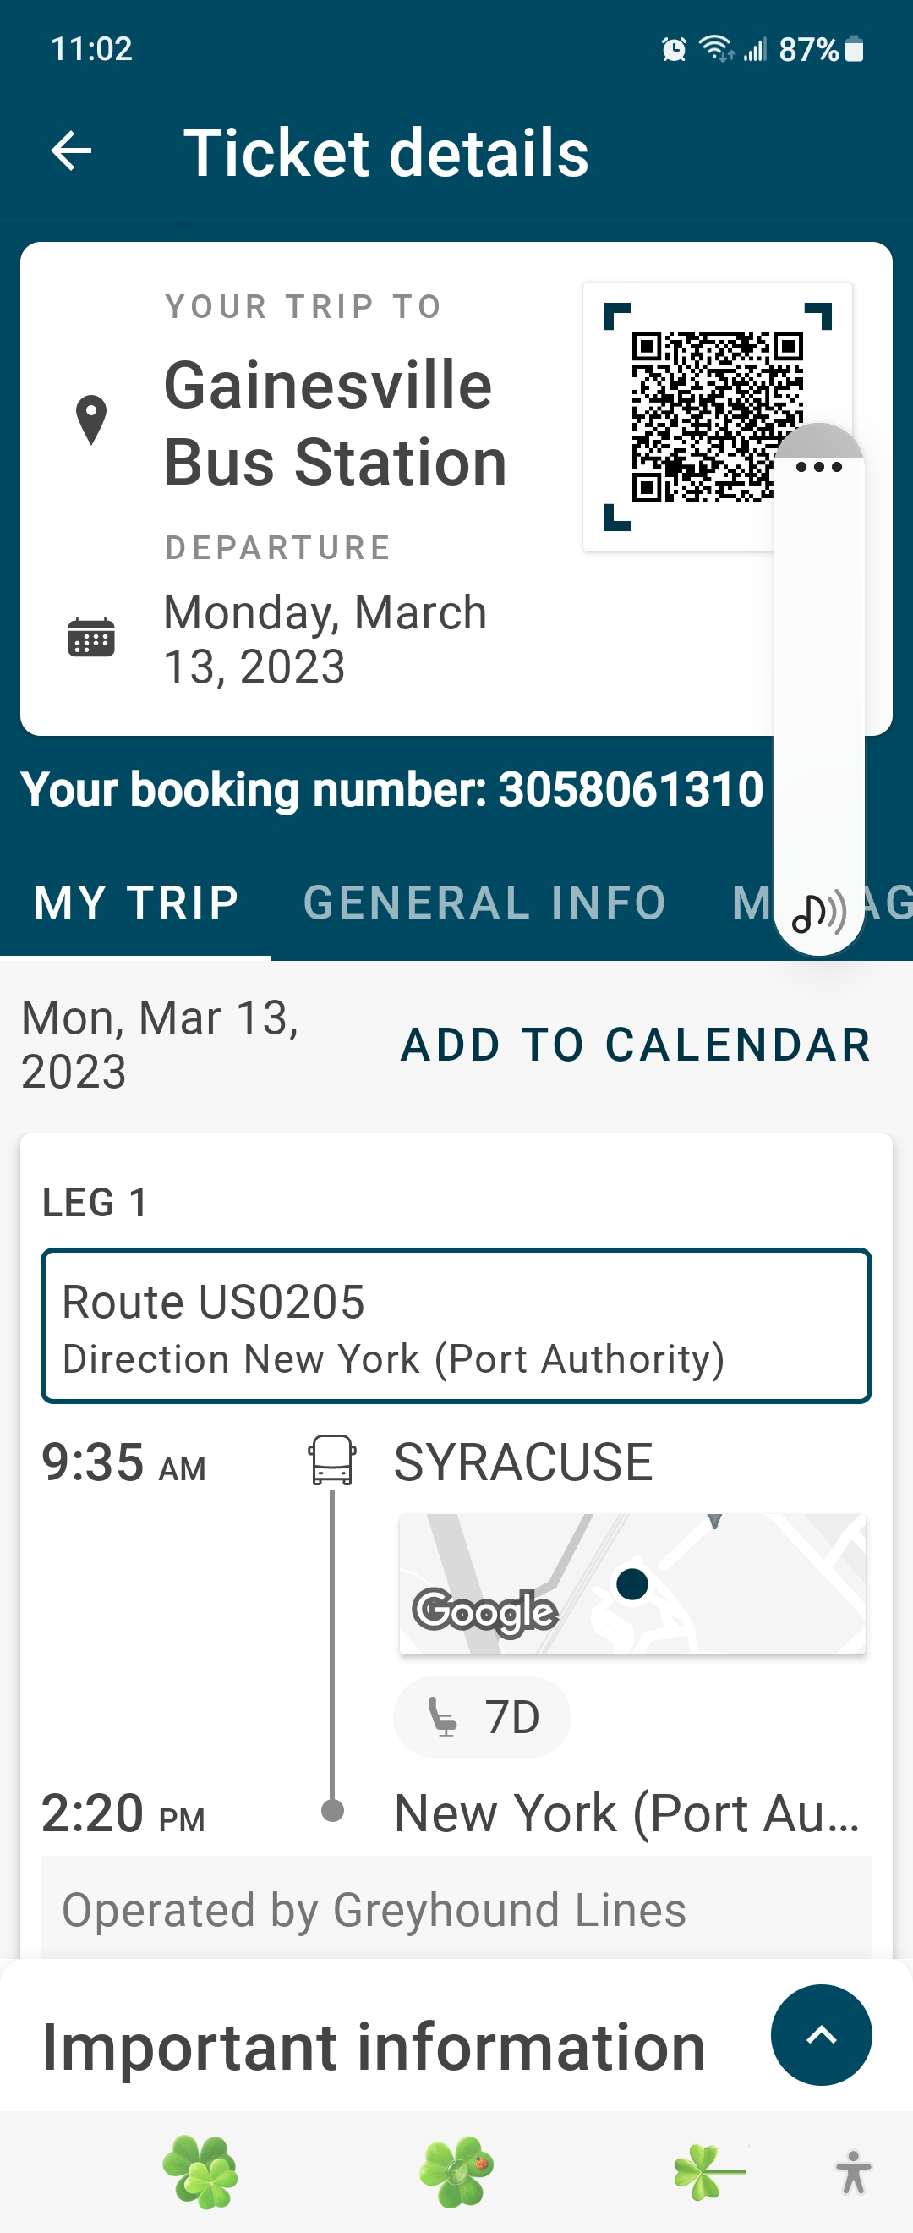Image resolution: width=913 pixels, height=2233 pixels.
Task: Tap the Route US0205 box
Action: tap(456, 1325)
